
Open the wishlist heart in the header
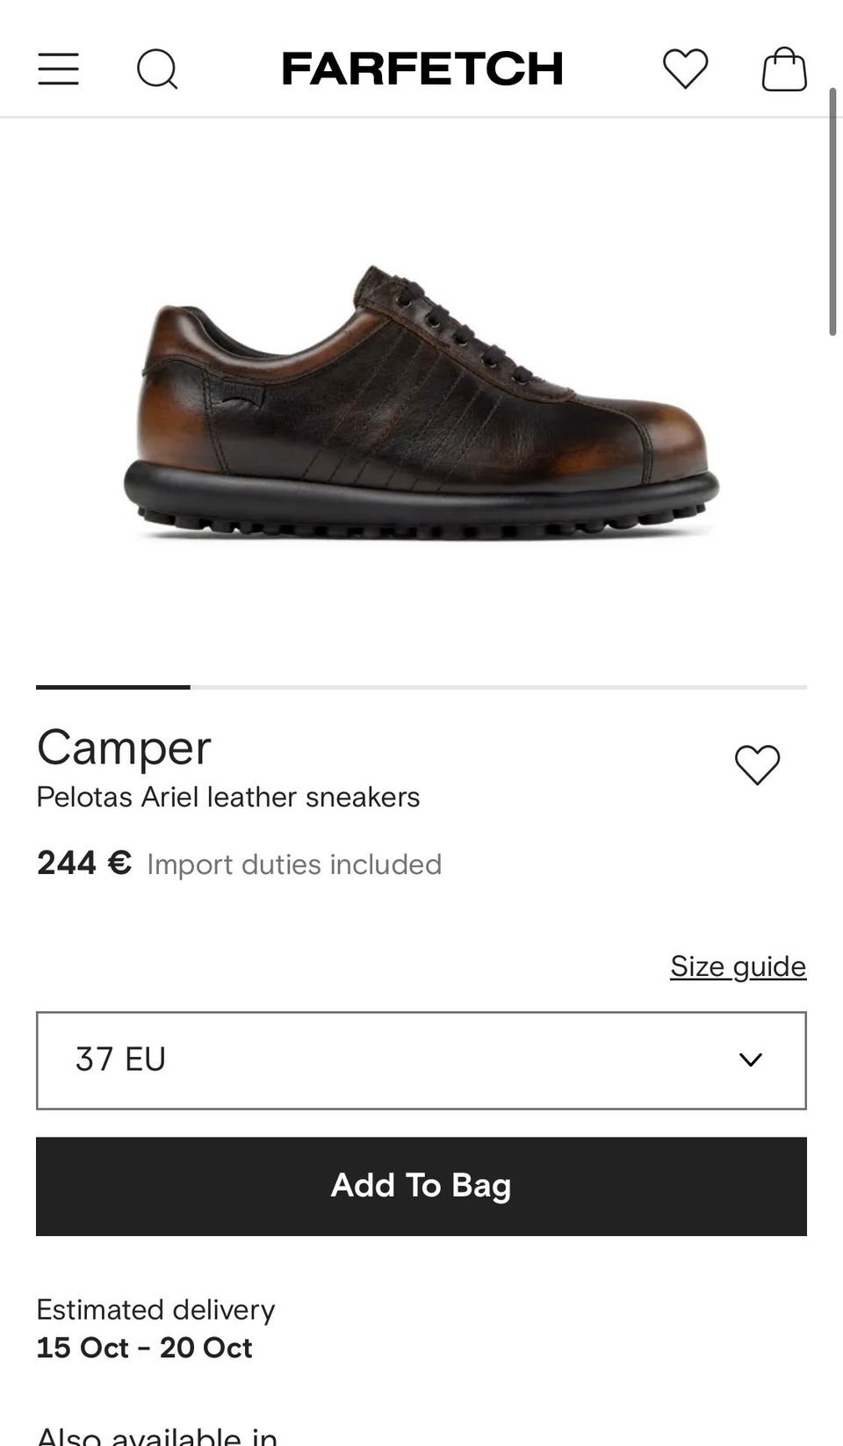[685, 69]
